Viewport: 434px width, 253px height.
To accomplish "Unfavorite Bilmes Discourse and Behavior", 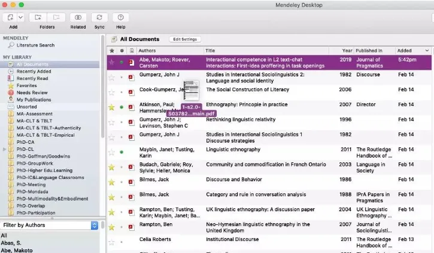I will tap(111, 182).
